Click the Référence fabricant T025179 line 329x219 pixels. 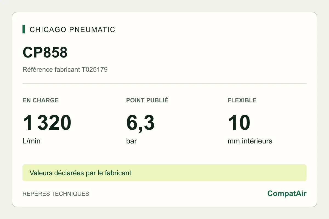tap(65, 70)
